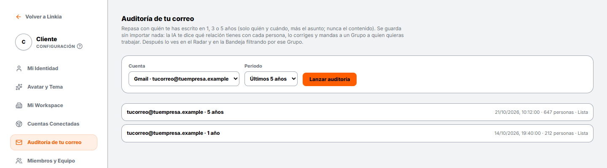Click the Lanzar auditoría button

coord(330,79)
